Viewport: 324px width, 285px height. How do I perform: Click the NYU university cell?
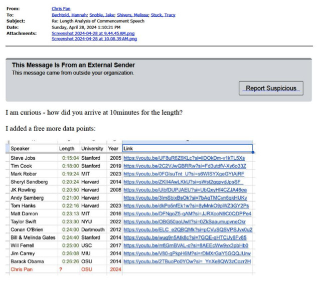click(93, 222)
